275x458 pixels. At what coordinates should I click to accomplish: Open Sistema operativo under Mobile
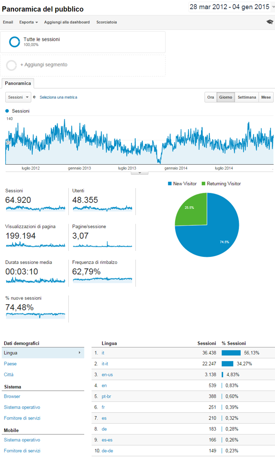[22, 440]
